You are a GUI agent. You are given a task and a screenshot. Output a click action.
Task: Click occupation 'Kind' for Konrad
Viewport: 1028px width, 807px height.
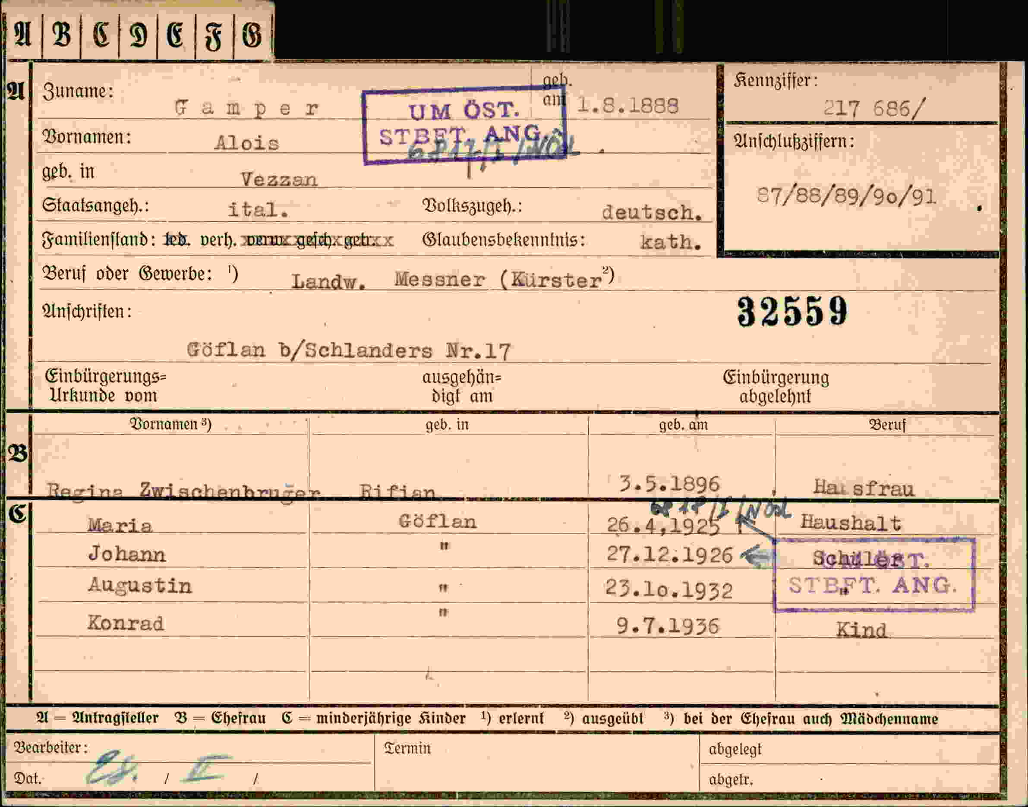coord(861,630)
